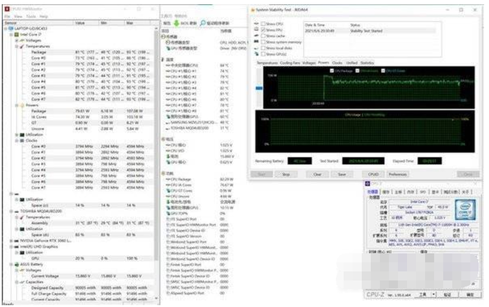Click the Powers node flame icon

(22, 105)
